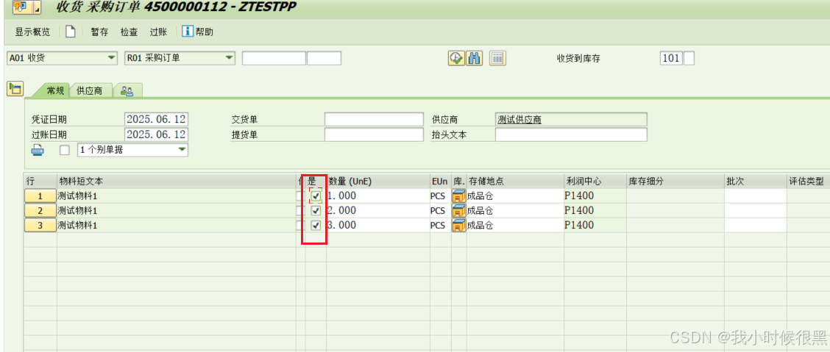The height and width of the screenshot is (352, 830).
Task: Uncheck the item OK checkbox for row 2
Action: pyautogui.click(x=316, y=211)
